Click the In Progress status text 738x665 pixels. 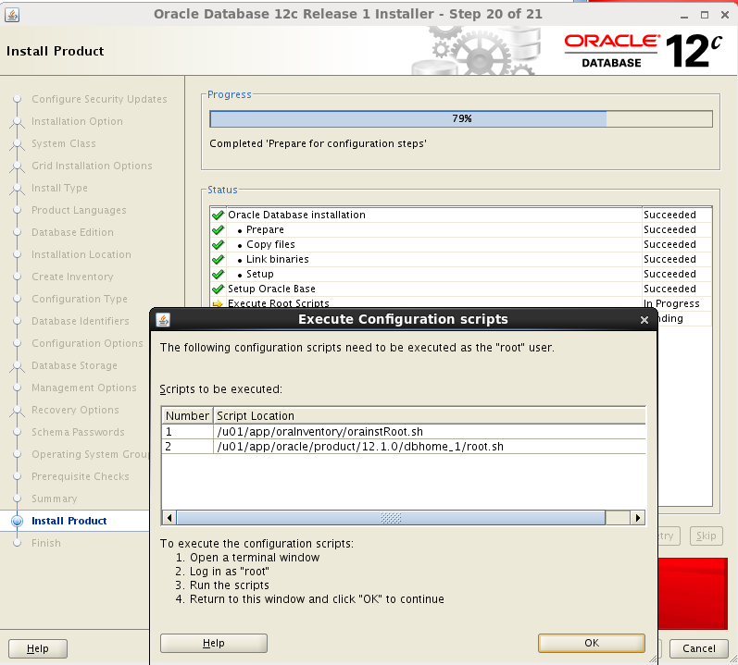coord(671,303)
